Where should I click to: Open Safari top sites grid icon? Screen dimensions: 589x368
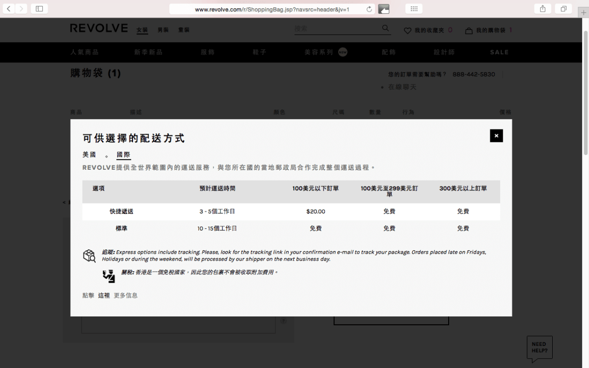tap(414, 9)
